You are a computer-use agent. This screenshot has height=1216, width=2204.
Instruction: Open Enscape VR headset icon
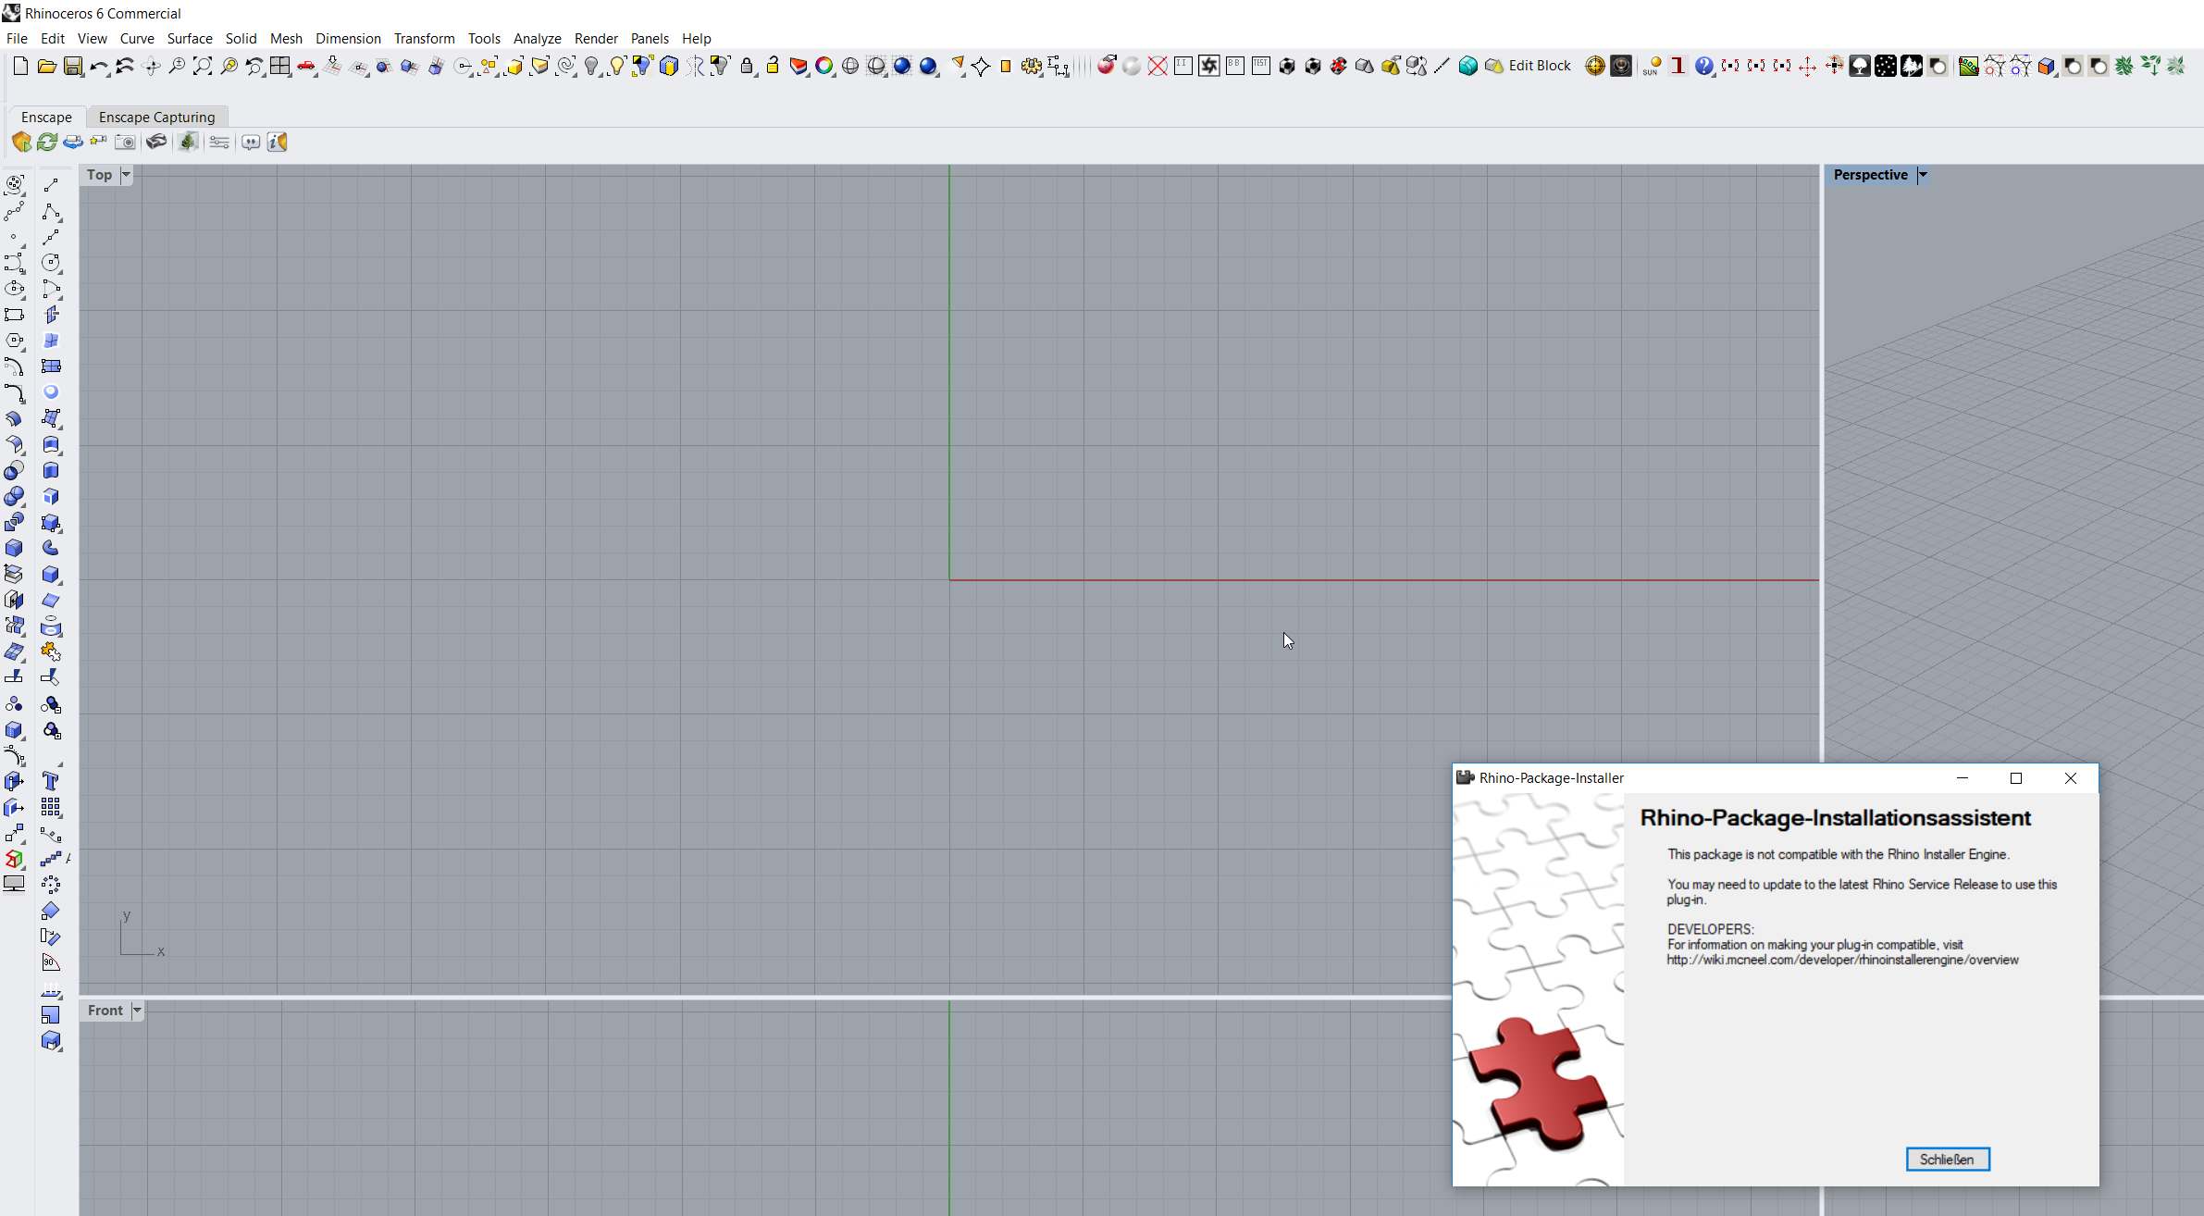tap(156, 142)
